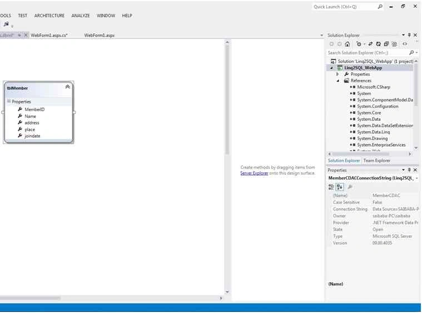Toggle Categorized view in Properties panel
Image resolution: width=422 pixels, height=313 pixels.
331,187
